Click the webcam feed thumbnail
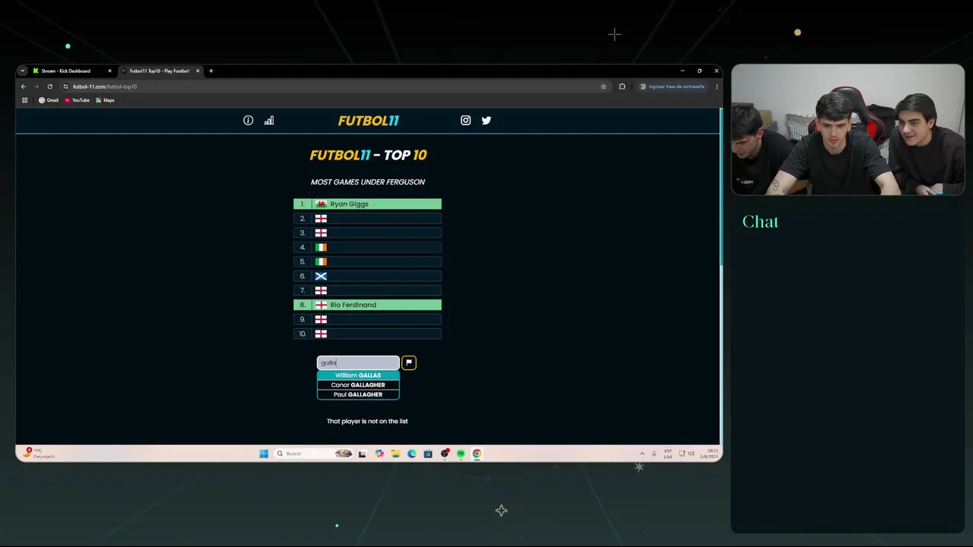Image resolution: width=973 pixels, height=547 pixels. coord(848,130)
